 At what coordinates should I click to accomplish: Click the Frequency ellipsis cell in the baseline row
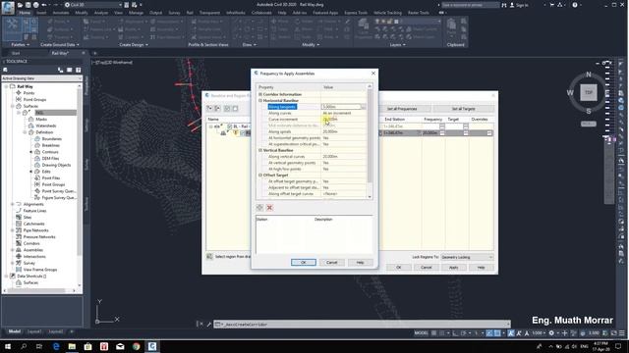click(x=442, y=126)
